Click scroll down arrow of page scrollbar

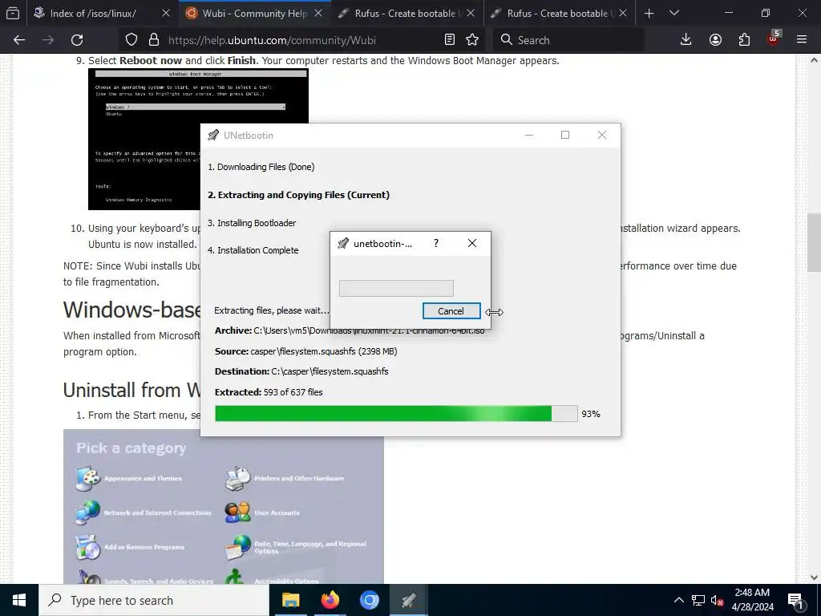point(815,577)
